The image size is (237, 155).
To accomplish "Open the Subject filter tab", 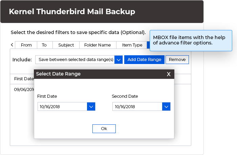I will point(66,45).
